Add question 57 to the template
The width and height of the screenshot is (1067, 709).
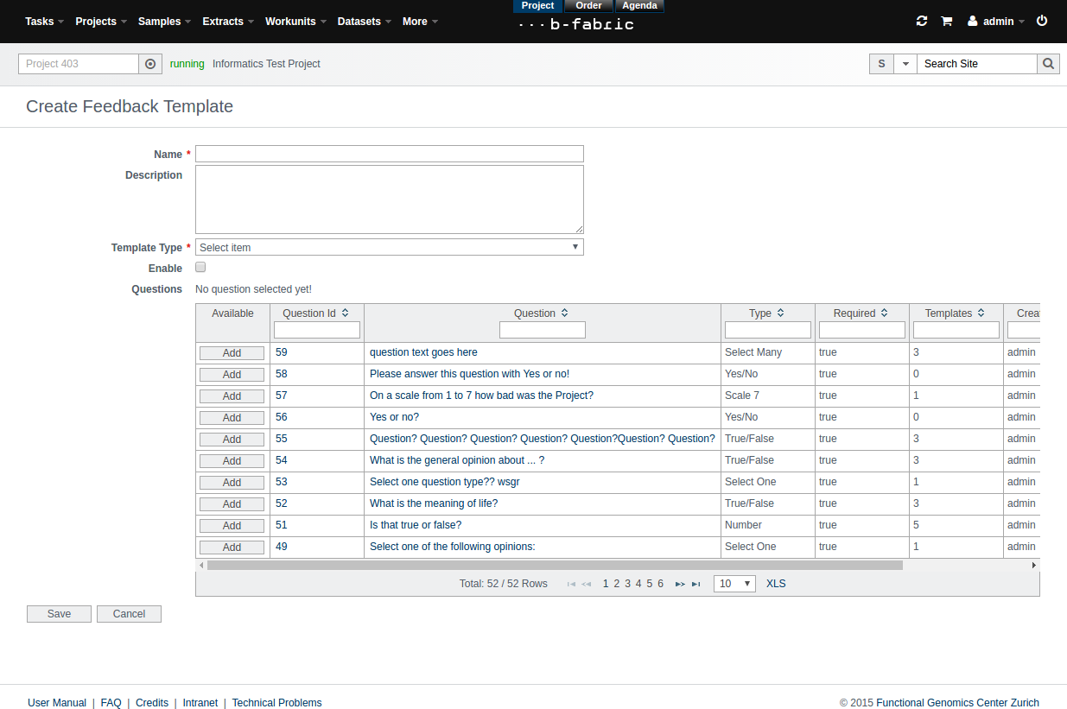[x=232, y=396]
